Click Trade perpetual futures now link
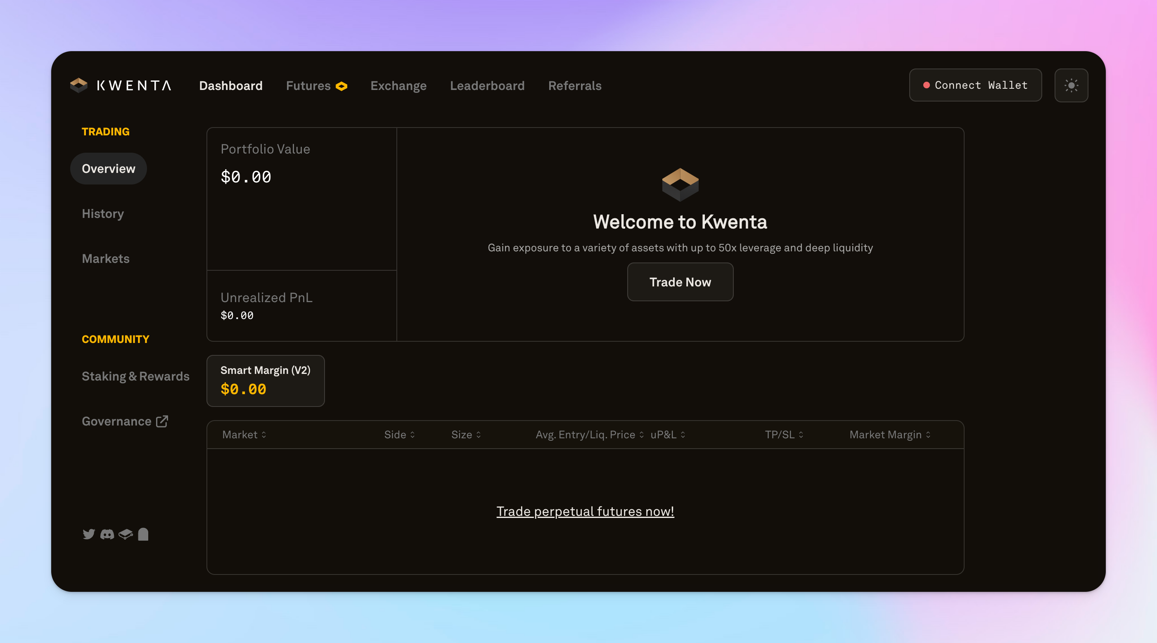Screen dimensions: 1157x643 (585, 511)
